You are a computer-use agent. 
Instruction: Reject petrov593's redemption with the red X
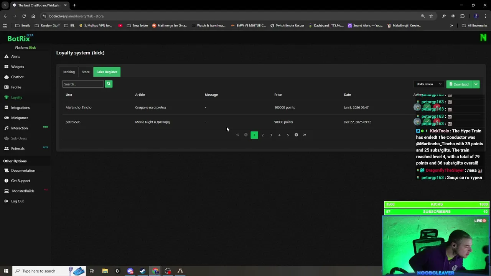click(x=436, y=122)
